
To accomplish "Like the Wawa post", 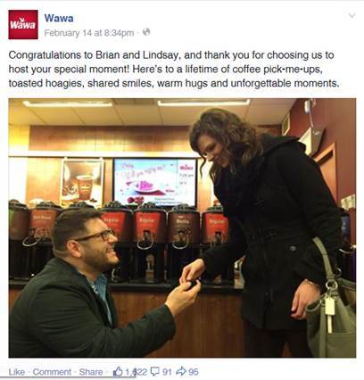I will [x=17, y=372].
